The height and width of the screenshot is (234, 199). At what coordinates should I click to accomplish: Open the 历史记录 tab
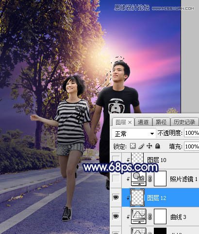[x=184, y=122]
